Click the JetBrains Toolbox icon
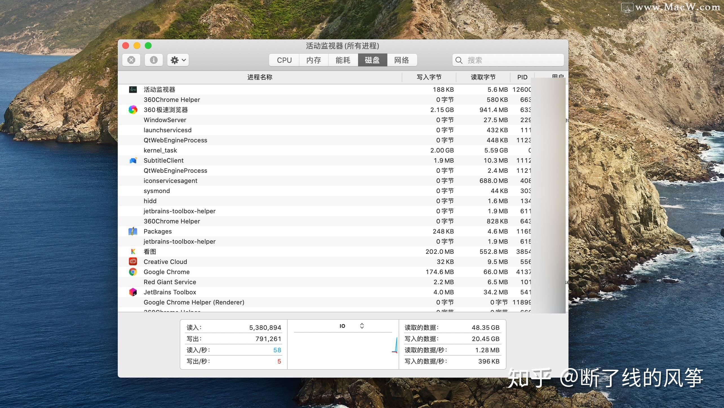Screen dimensions: 724x408 [133, 292]
